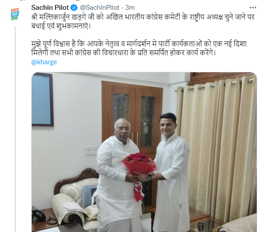
Task: Click the first Hindi line mentioning मल्लिकार्जुन खड़गे
Action: [x=143, y=17]
